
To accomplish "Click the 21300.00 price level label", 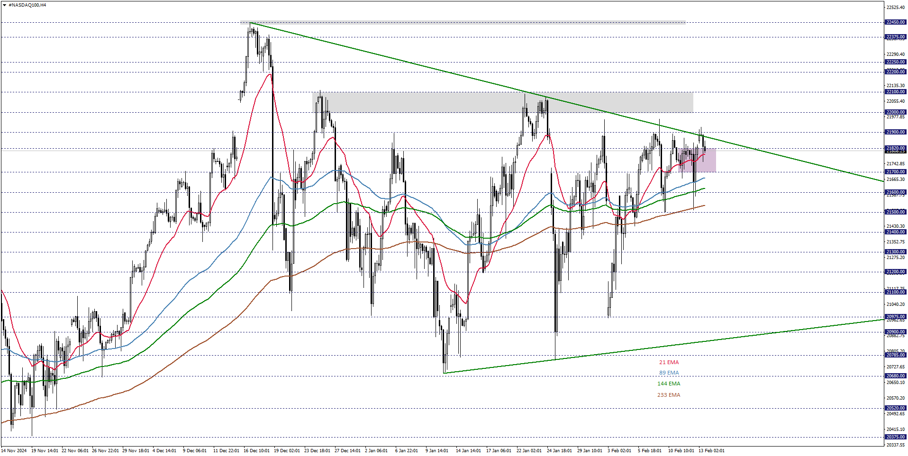I will pos(896,252).
